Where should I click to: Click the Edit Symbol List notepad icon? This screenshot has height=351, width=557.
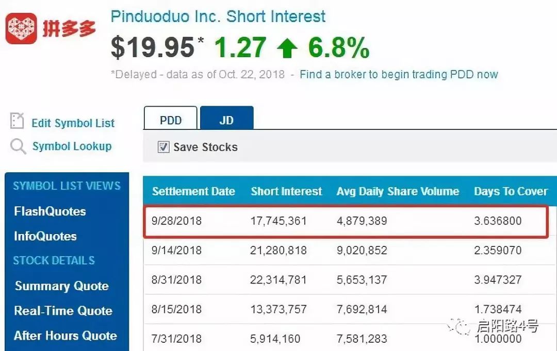[x=17, y=121]
